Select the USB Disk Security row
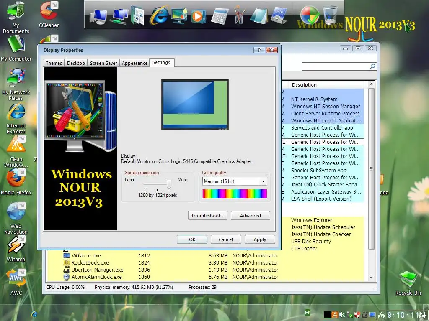Screen dimensions: 429x321 click(322, 242)
